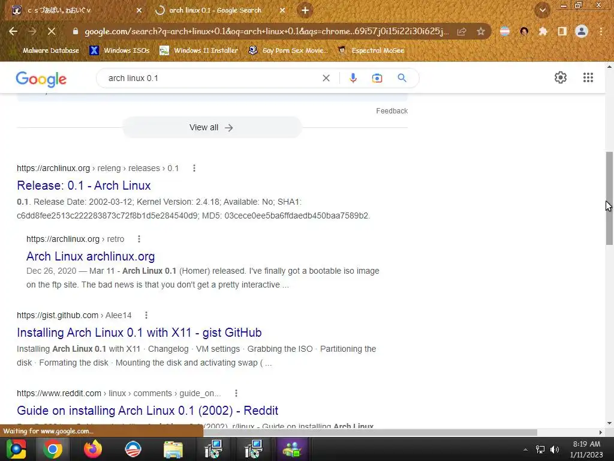
Task: Open 'Release: 0.1 - Arch Linux' result
Action: click(84, 185)
